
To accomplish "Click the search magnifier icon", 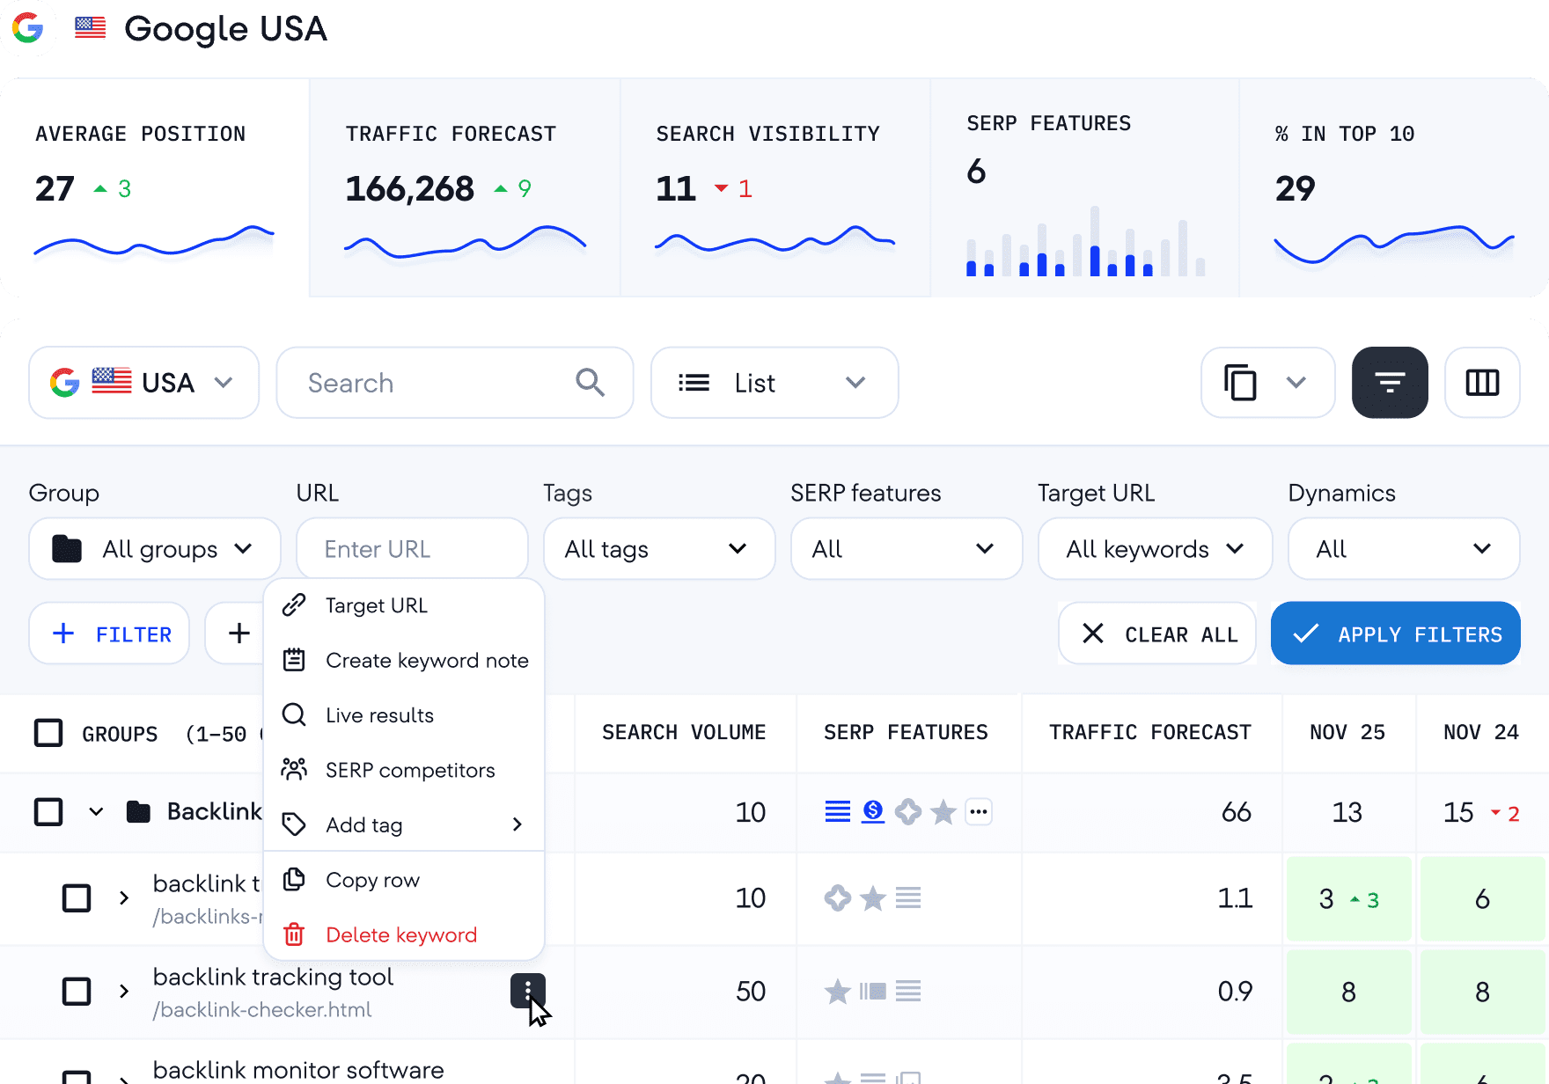I will click(x=590, y=382).
